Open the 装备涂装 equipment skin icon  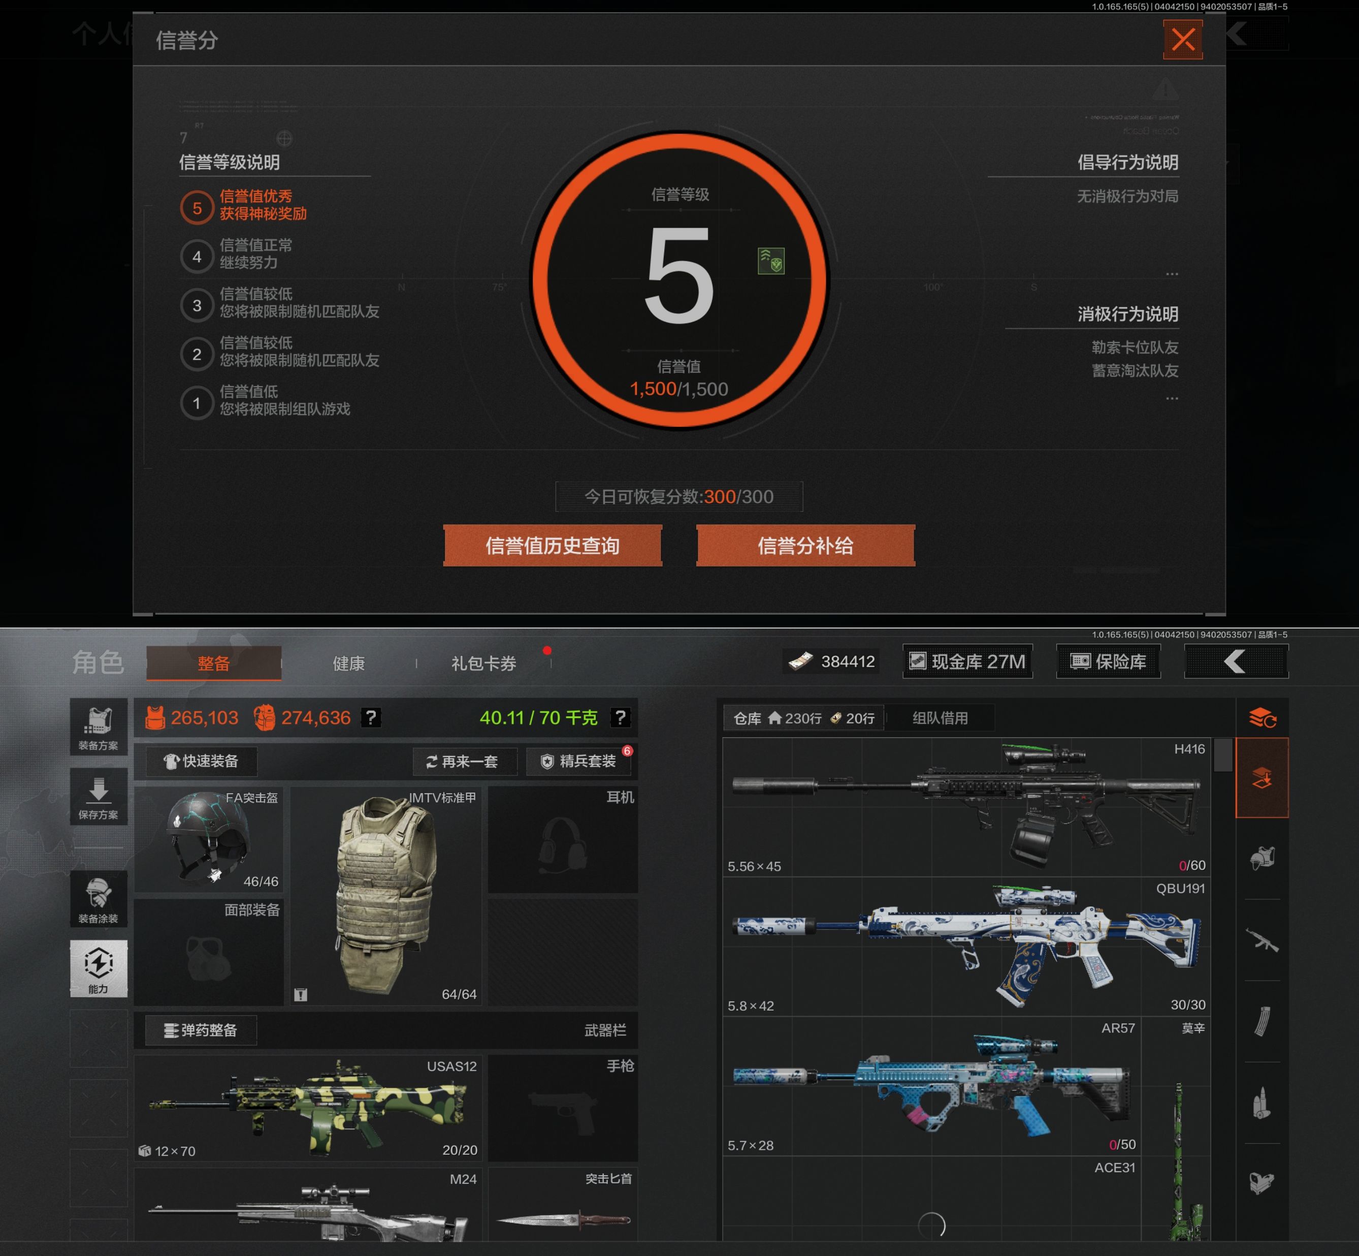pos(99,898)
